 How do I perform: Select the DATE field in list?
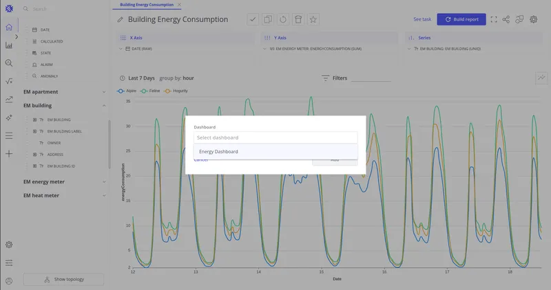[45, 30]
